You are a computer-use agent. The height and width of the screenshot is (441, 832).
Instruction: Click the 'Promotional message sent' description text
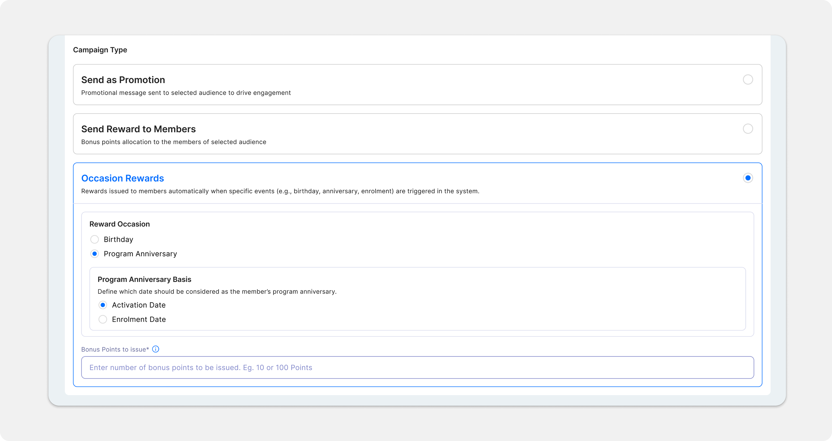point(186,93)
